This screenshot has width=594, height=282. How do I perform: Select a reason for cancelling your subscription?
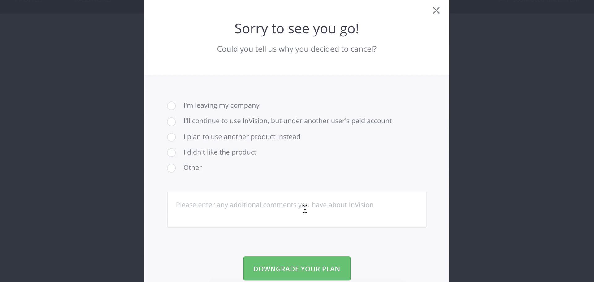click(171, 106)
